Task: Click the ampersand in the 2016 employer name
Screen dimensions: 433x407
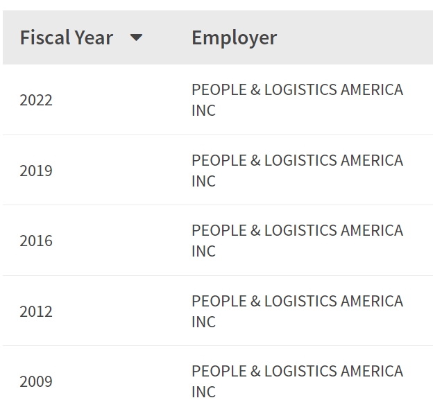Action: (x=255, y=230)
